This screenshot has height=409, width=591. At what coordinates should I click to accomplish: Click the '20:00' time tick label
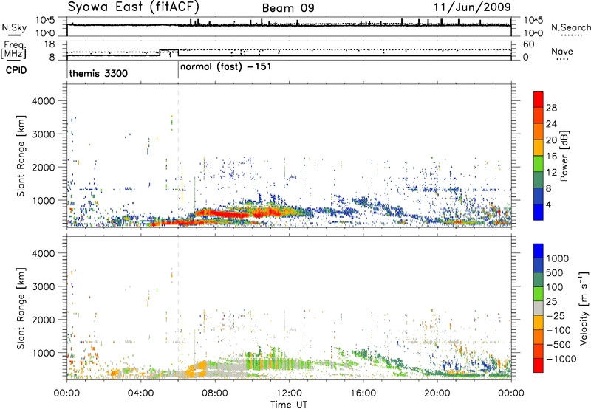(x=437, y=393)
